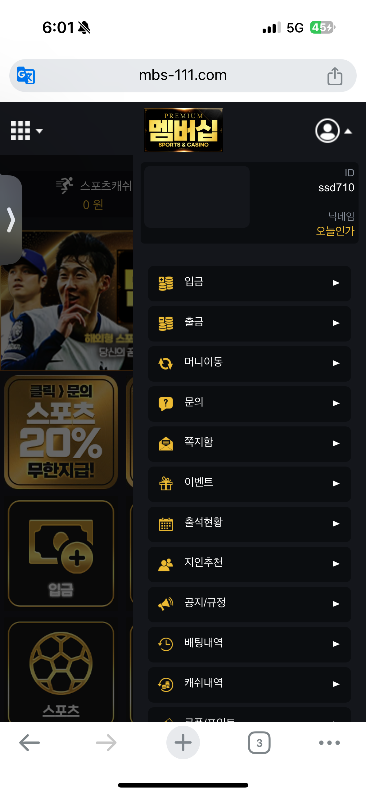Click the 쪽지함 envelope icon
Screen dimensions: 366x795
click(165, 444)
